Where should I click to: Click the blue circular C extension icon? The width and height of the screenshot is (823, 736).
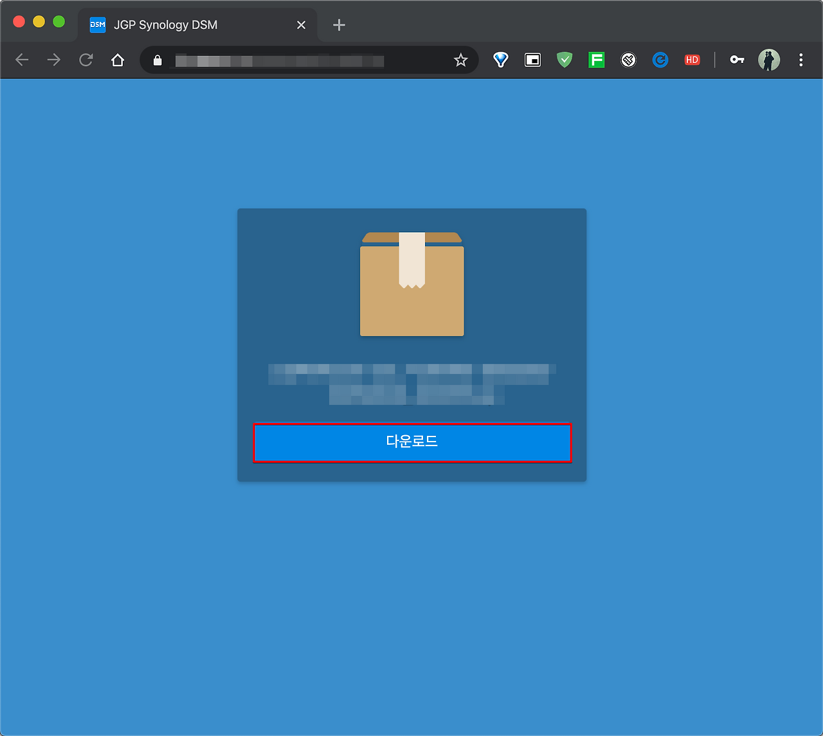[x=660, y=60]
